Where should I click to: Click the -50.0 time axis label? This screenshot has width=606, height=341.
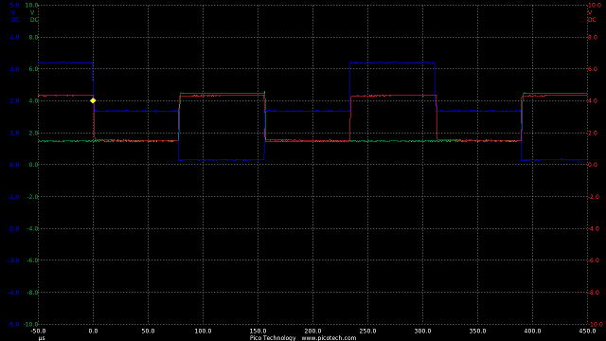tap(38, 332)
